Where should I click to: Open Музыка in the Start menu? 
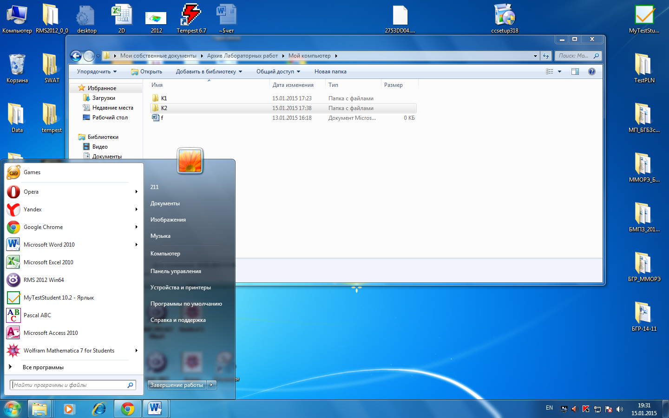(160, 236)
